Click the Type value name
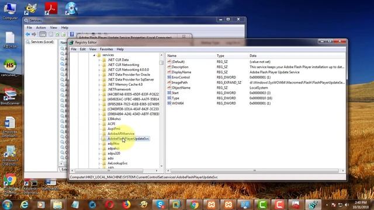 (x=175, y=98)
